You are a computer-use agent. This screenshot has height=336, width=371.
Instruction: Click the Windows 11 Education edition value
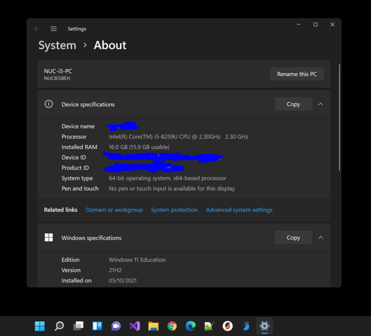[x=137, y=260]
